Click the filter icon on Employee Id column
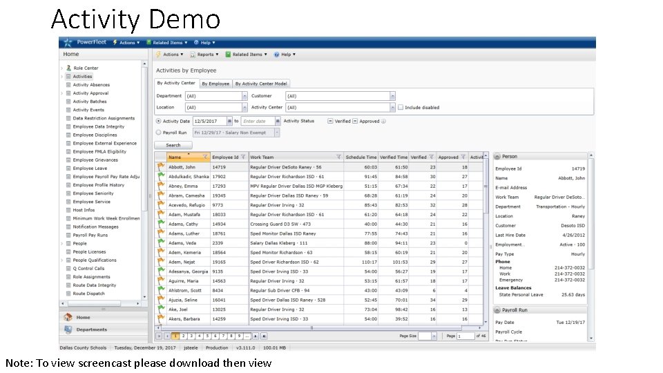The width and height of the screenshot is (663, 373). coord(243,157)
